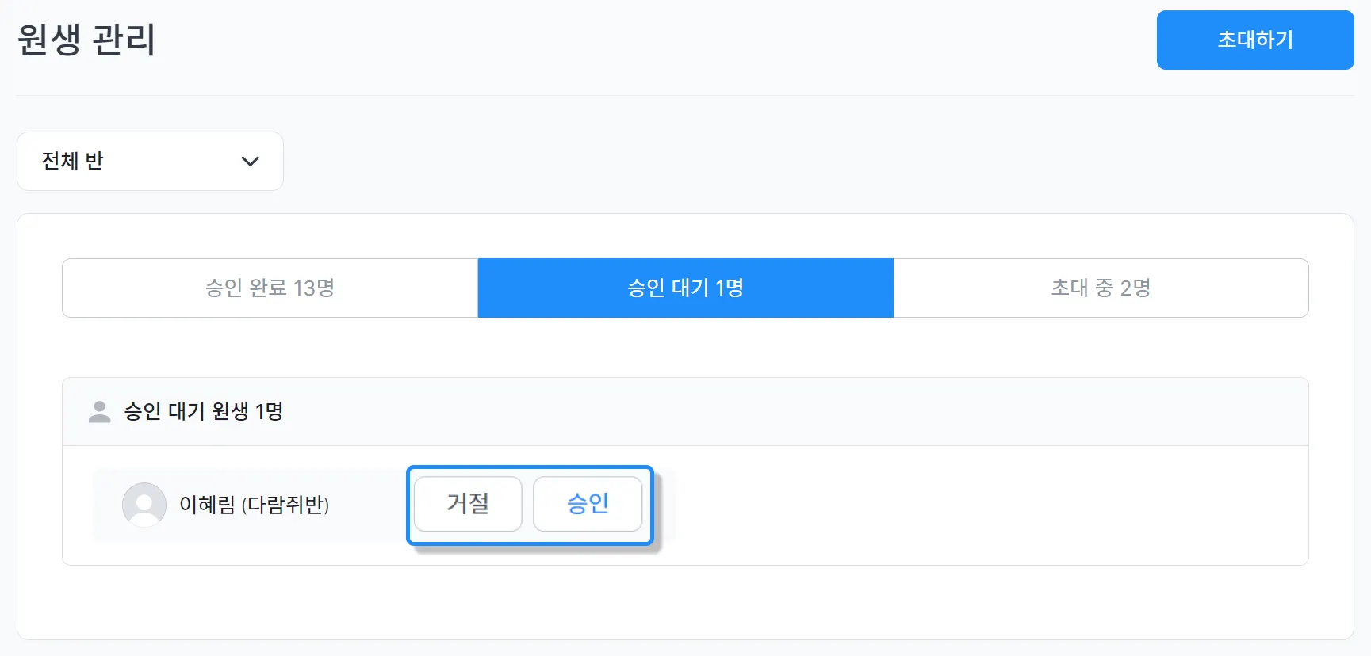The height and width of the screenshot is (656, 1371).
Task: Click empty space right of 승인 button
Action: 952,505
